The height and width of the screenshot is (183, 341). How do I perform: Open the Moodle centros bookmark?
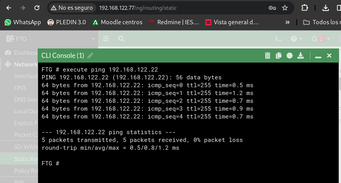pos(117,22)
